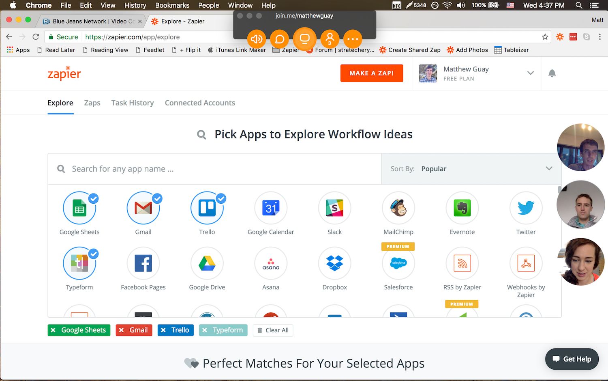Choose the Twitter app icon
Image resolution: width=608 pixels, height=381 pixels.
526,208
